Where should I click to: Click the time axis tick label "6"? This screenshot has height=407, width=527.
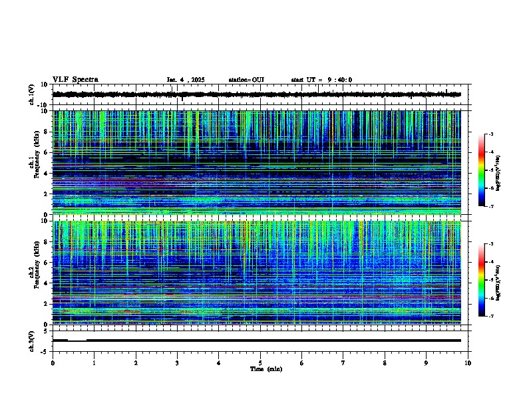click(302, 363)
